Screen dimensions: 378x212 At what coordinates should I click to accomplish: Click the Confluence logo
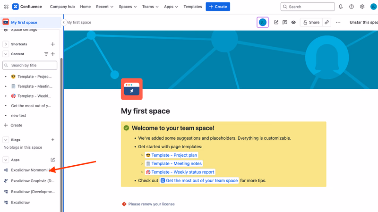point(27,7)
